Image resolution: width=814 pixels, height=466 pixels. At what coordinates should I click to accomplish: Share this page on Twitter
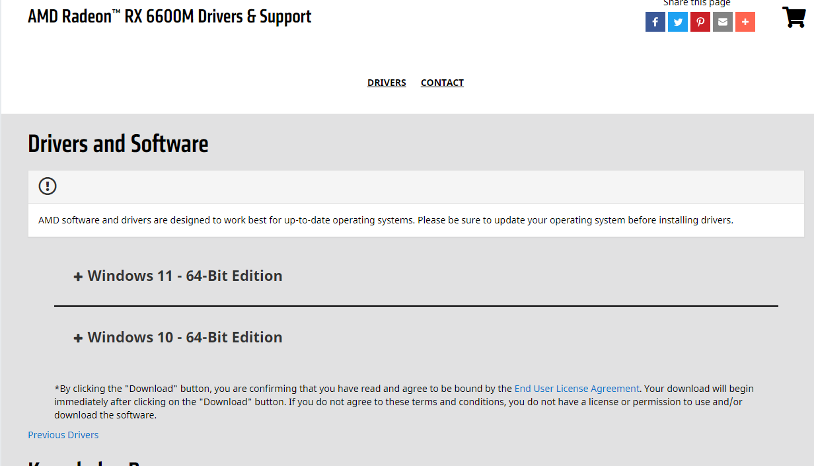pyautogui.click(x=678, y=22)
